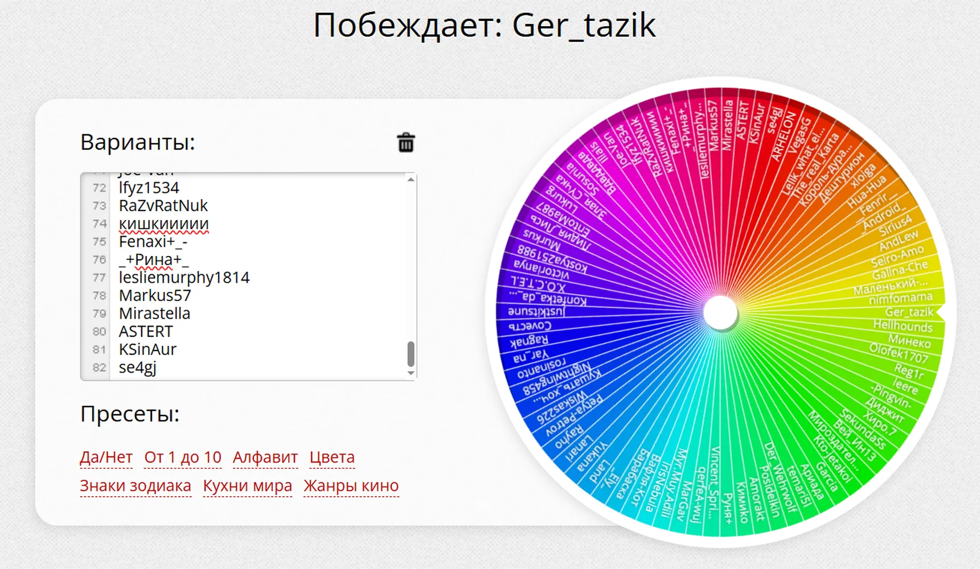This screenshot has width=980, height=569.
Task: Click the Варианты heading
Action: pyautogui.click(x=137, y=142)
